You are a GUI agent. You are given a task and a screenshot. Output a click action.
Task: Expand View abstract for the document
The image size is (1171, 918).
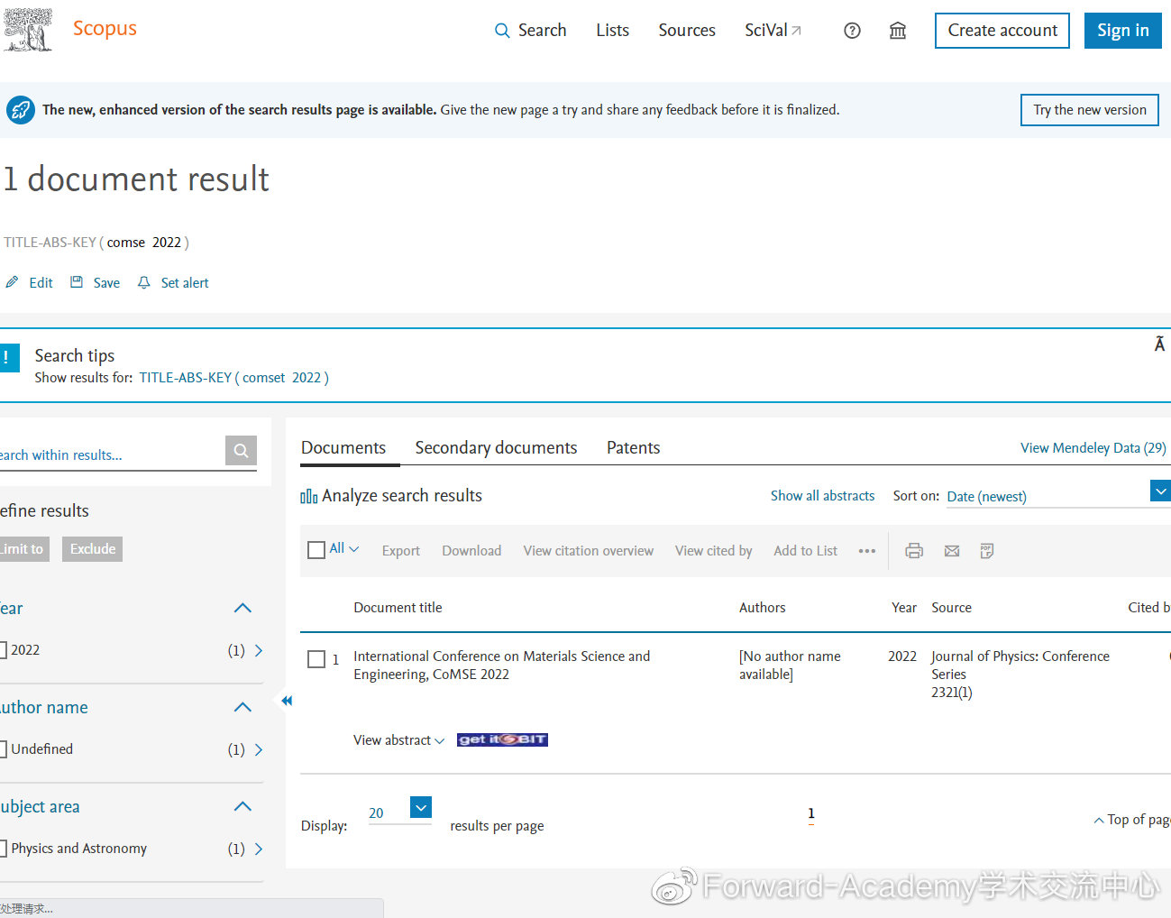click(398, 740)
